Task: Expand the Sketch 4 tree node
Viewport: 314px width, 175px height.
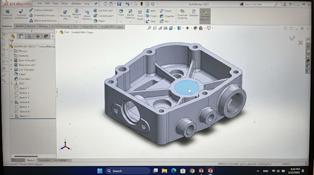Action: pyautogui.click(x=12, y=102)
